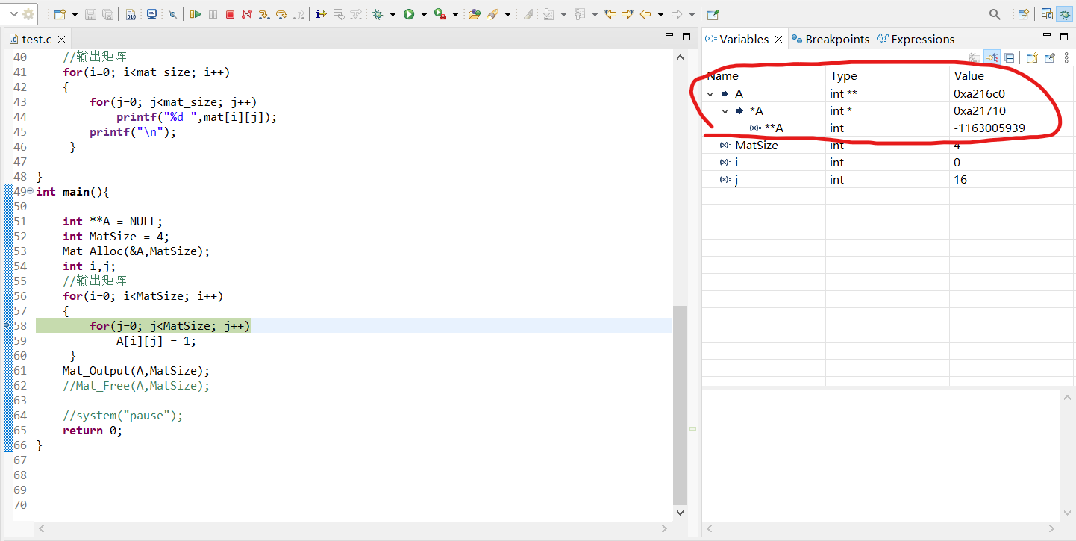Click the editor vertical scrollbar thumb
1076x541 pixels.
coord(680,405)
